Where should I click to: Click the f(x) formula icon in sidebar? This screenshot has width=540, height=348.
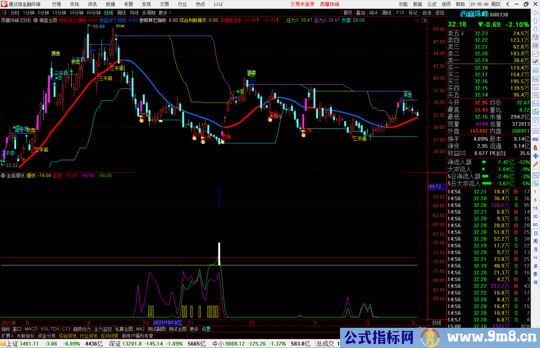(535, 112)
